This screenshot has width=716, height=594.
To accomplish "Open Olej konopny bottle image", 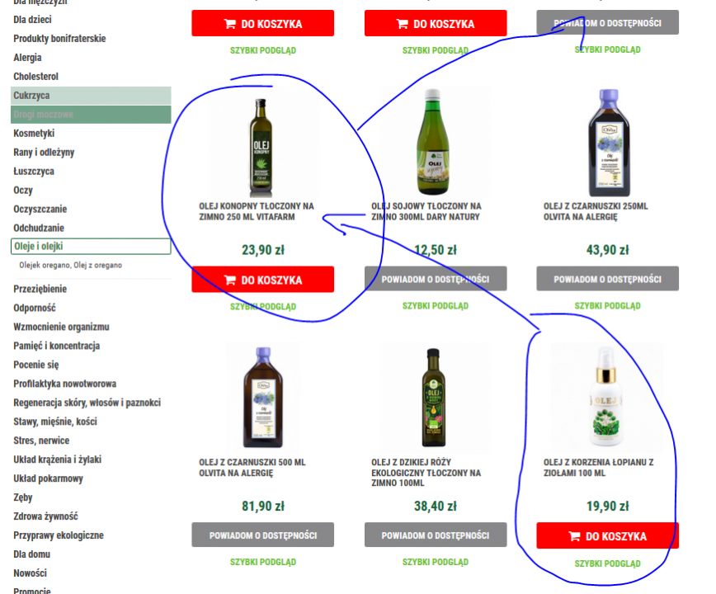I will tap(261, 147).
